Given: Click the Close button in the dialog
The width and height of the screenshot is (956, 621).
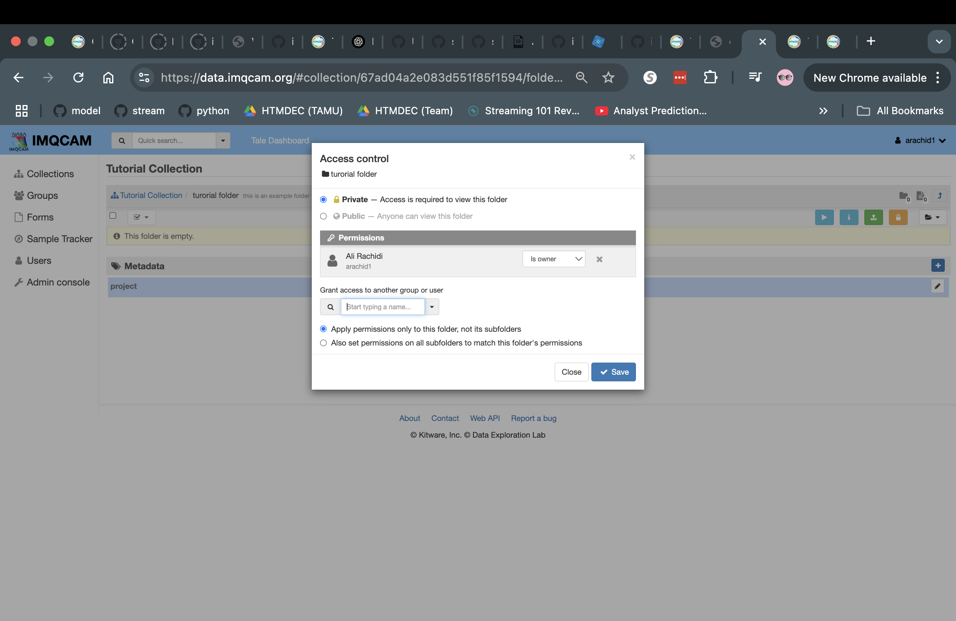Looking at the screenshot, I should tap(571, 372).
